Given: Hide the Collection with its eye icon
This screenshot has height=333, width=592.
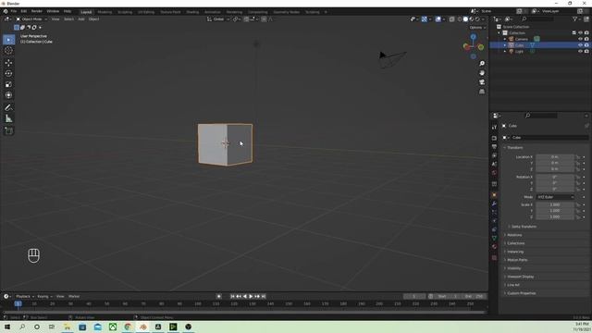Looking at the screenshot, I should tap(580, 33).
